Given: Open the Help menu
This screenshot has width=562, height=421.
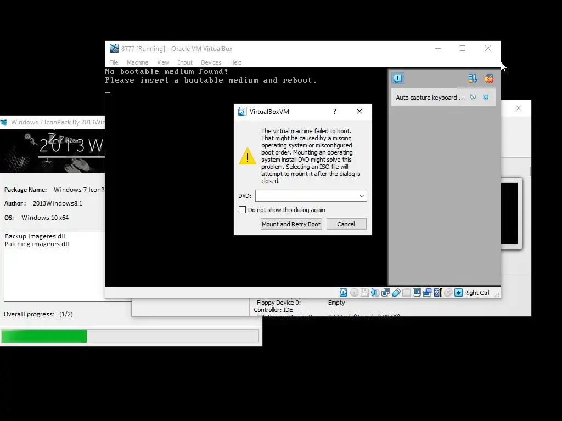Looking at the screenshot, I should tap(235, 62).
